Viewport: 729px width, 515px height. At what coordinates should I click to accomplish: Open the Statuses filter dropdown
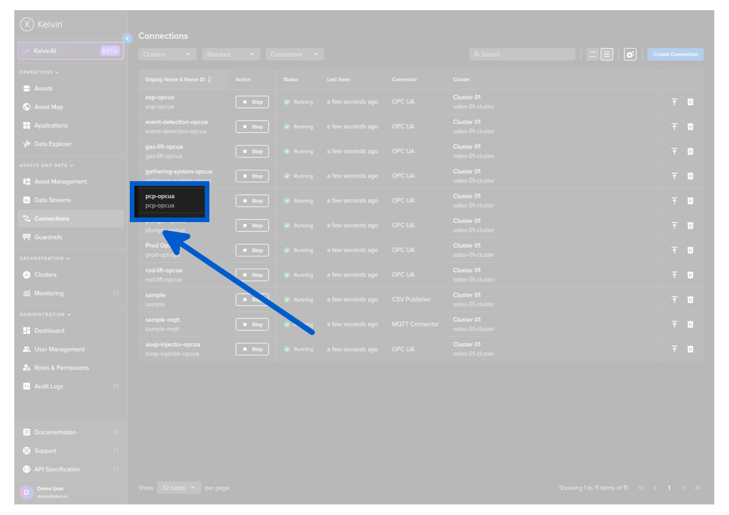coord(231,54)
